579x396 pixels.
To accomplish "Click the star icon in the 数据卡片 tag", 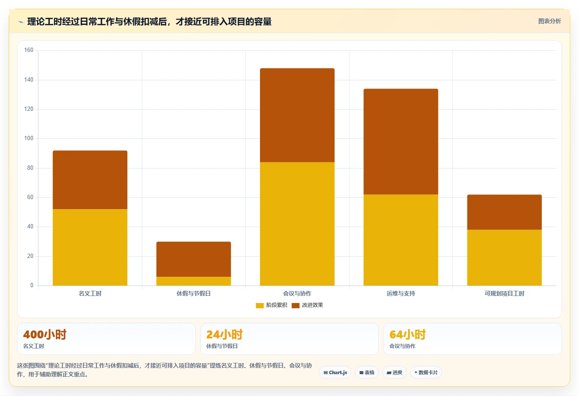I will (x=416, y=372).
